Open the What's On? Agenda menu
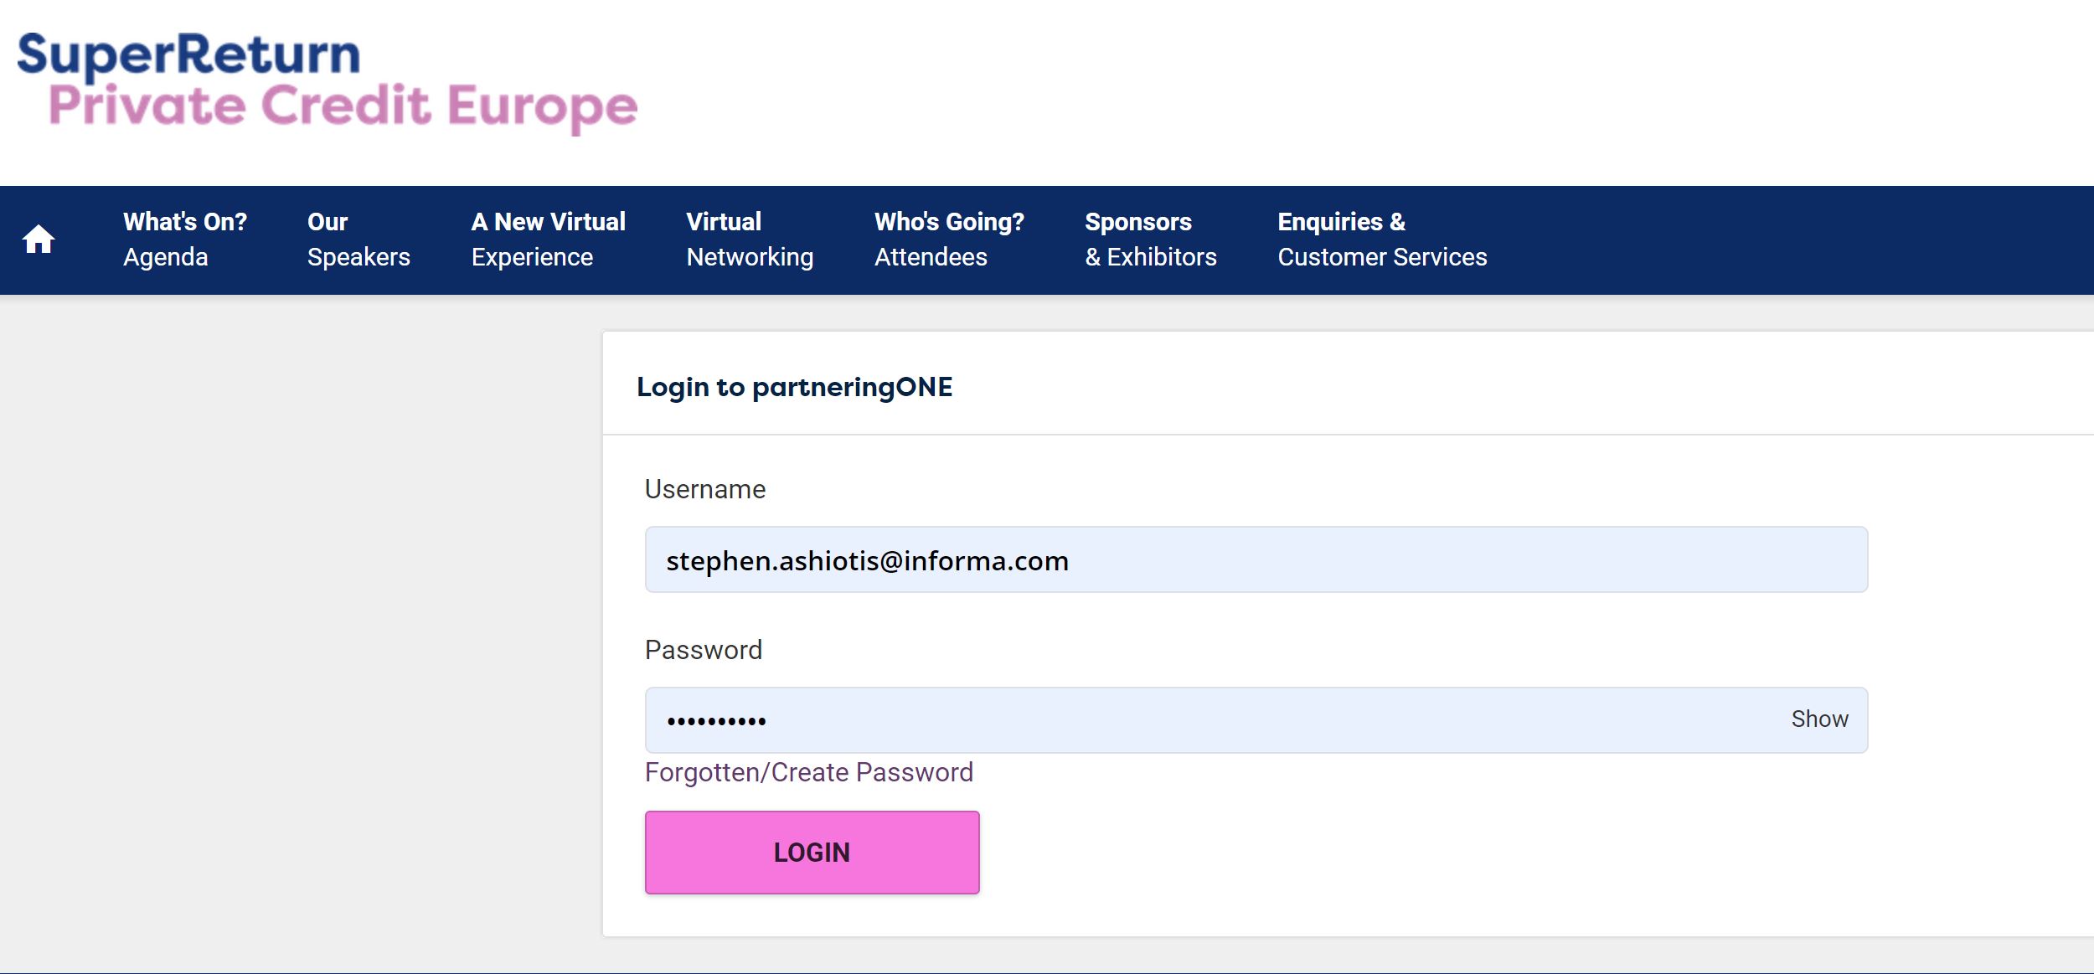Viewport: 2094px width, 974px height. tap(184, 240)
